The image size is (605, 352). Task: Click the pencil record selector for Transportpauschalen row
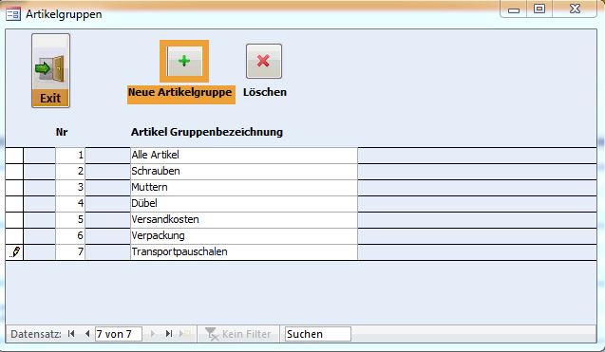click(14, 252)
